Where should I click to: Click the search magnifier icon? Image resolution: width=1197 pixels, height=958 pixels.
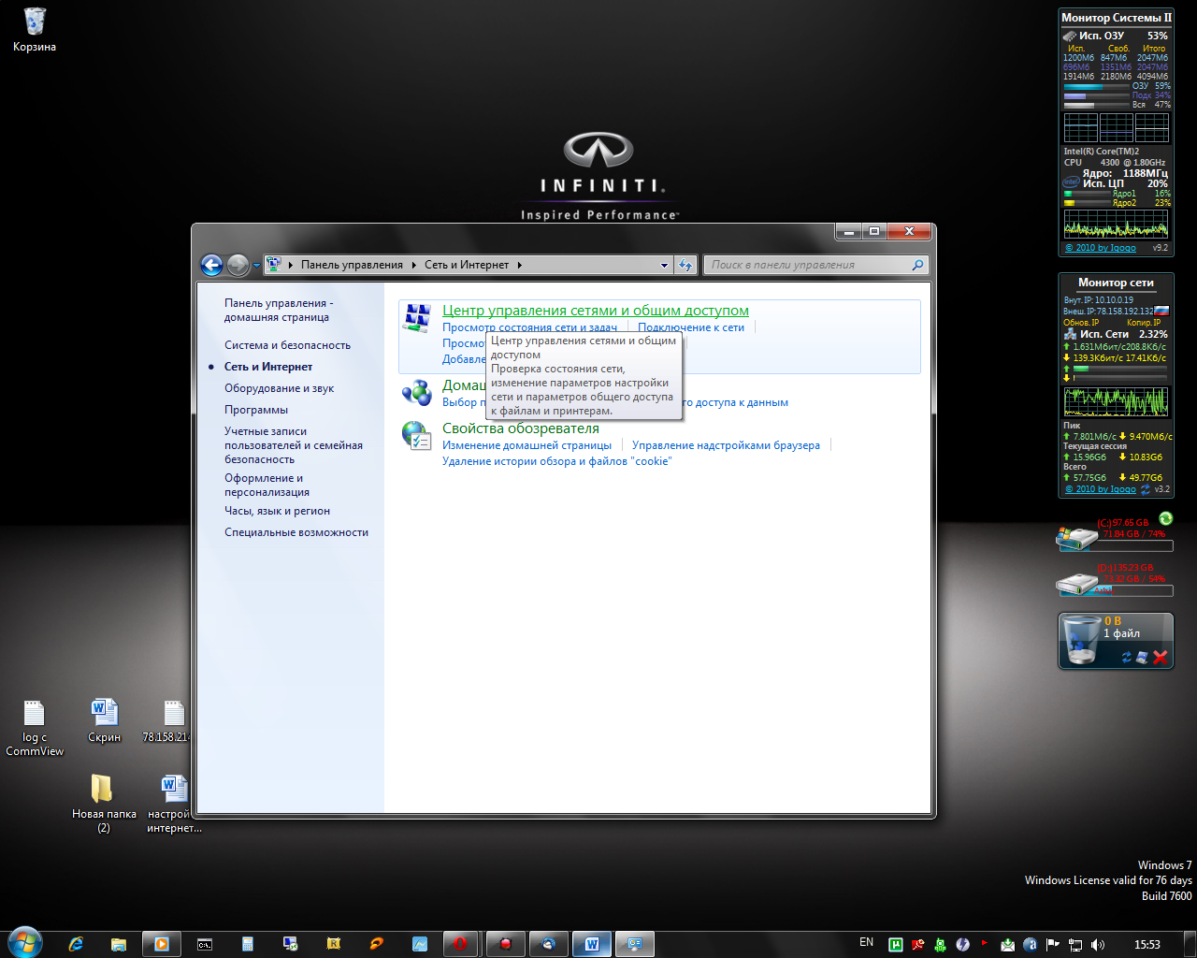pyautogui.click(x=918, y=265)
